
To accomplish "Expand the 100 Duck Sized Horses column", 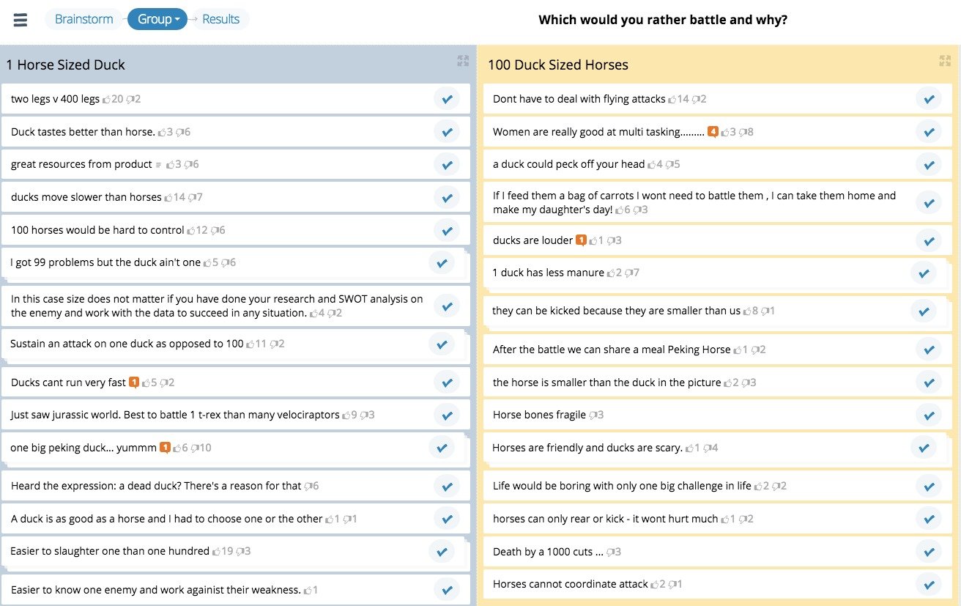I will [x=945, y=61].
